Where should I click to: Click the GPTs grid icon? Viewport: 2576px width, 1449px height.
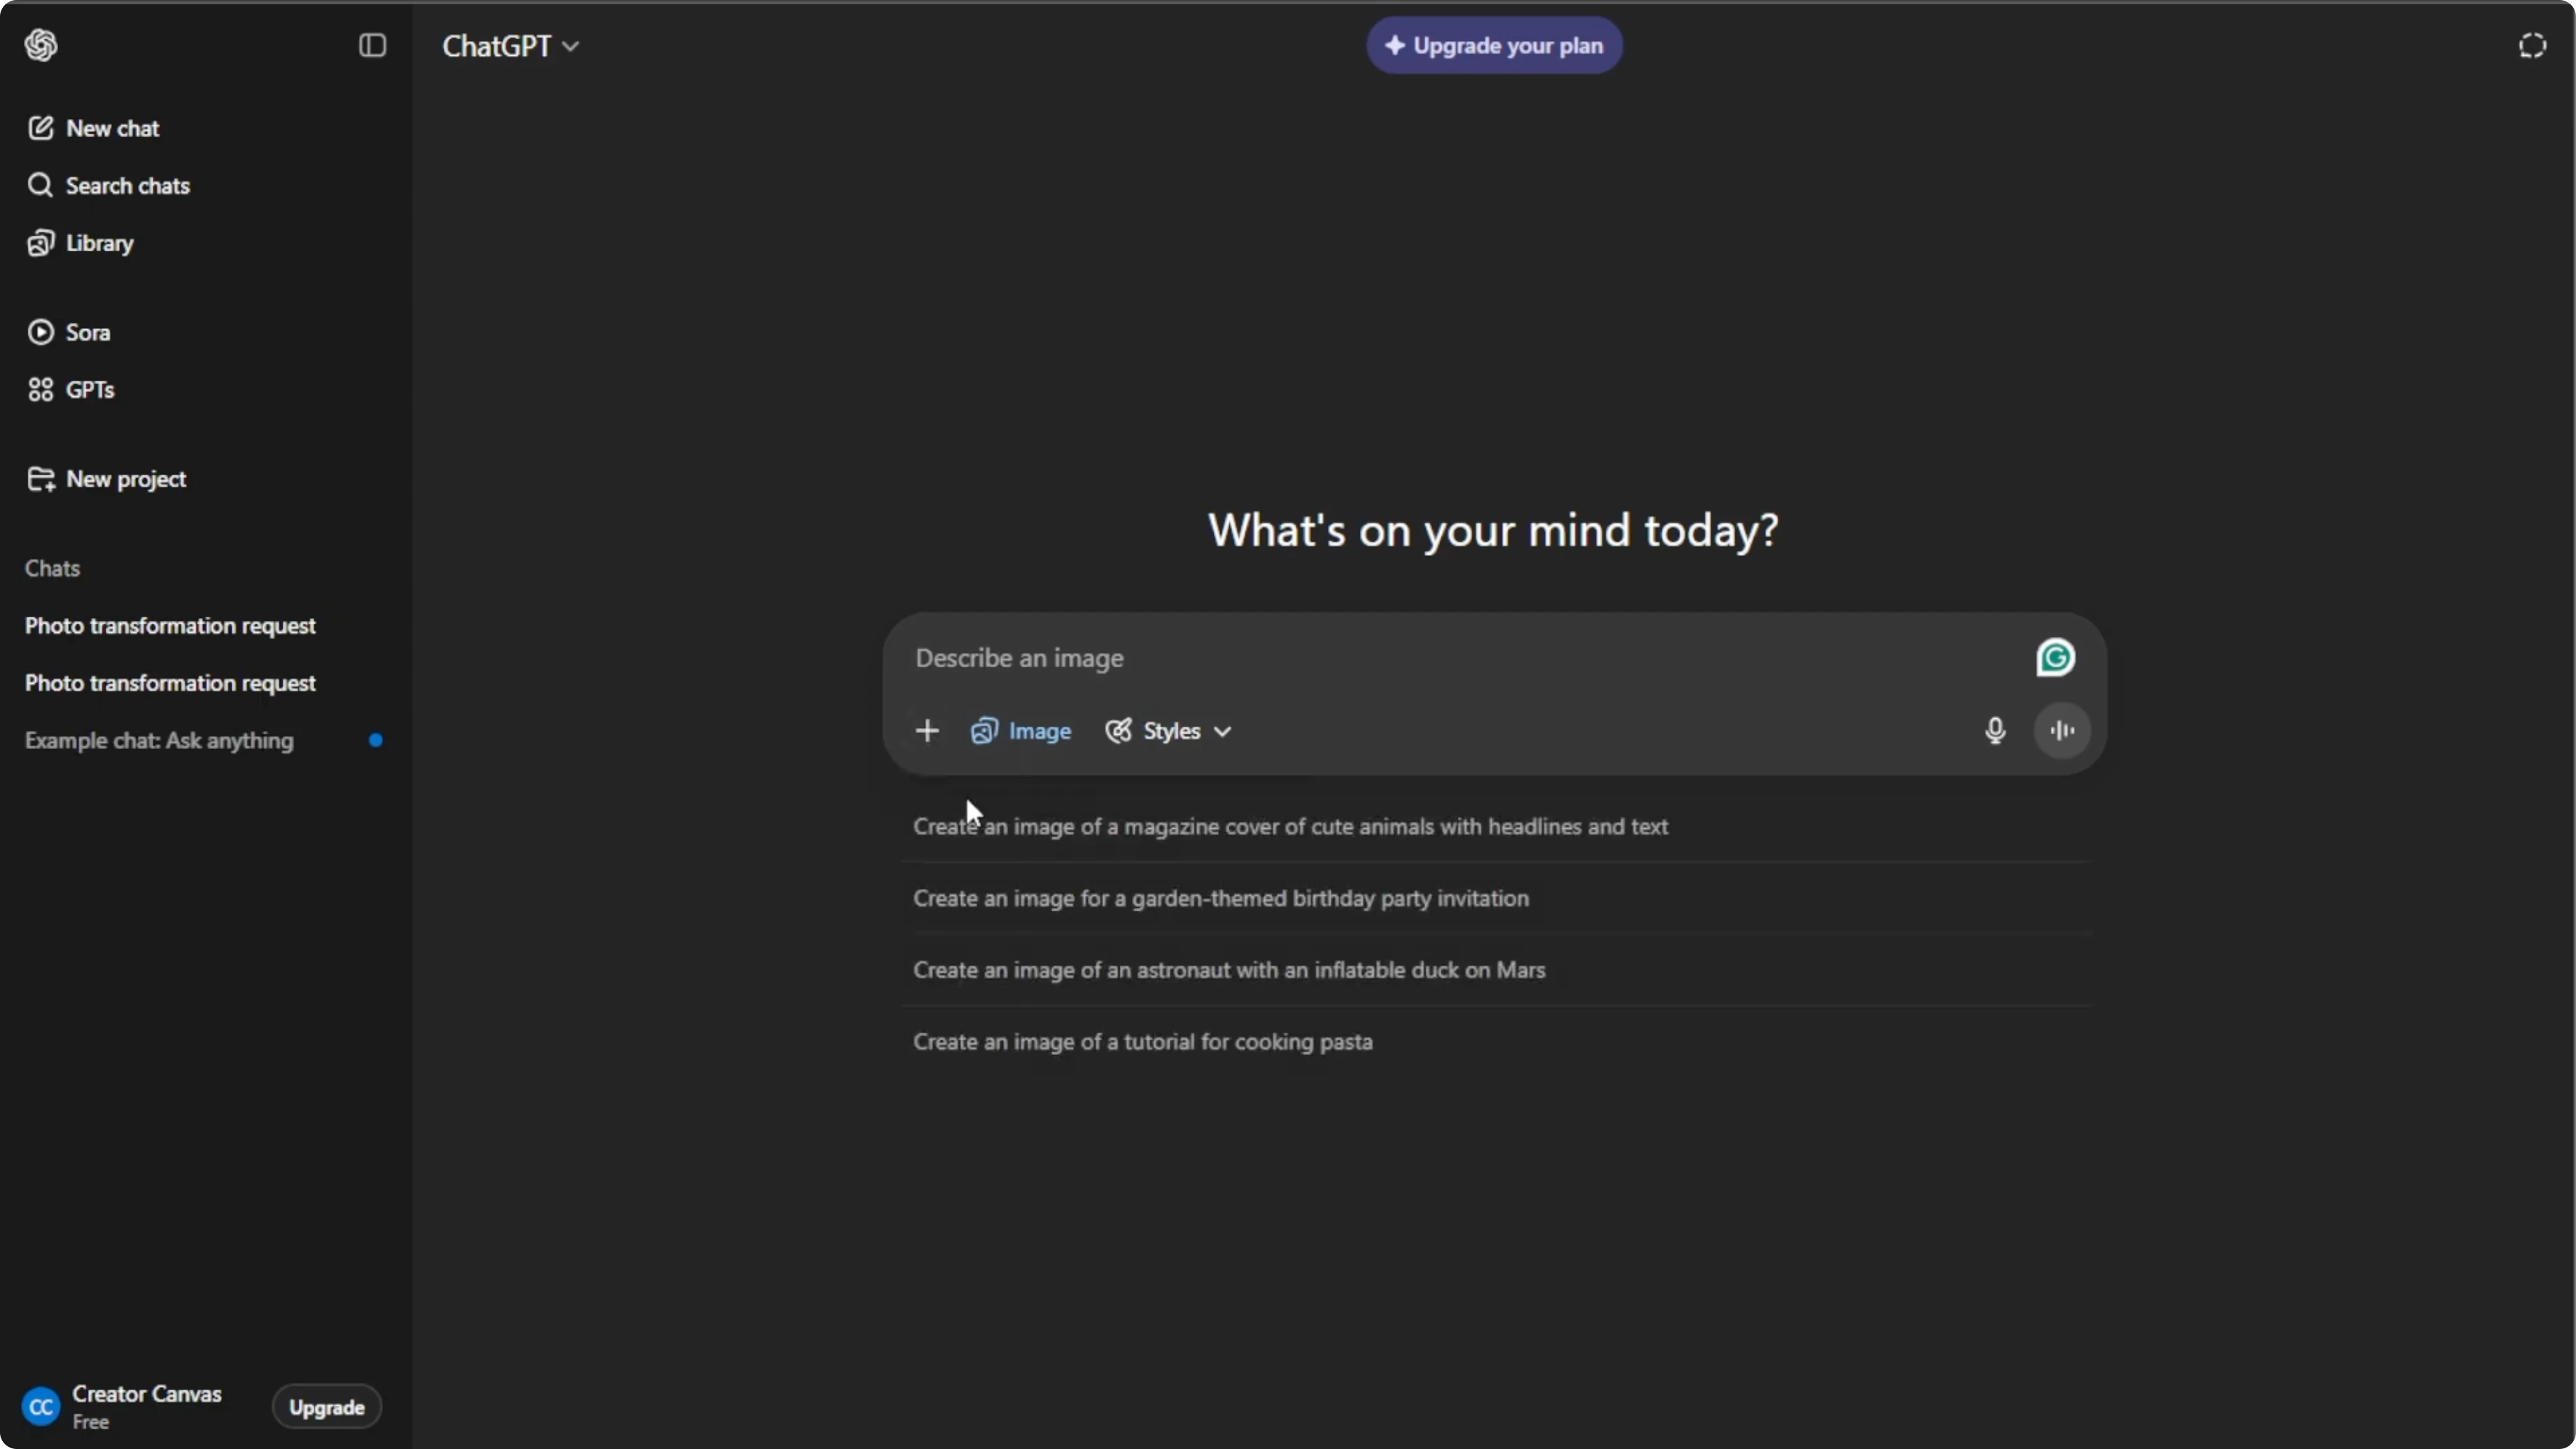pyautogui.click(x=40, y=389)
